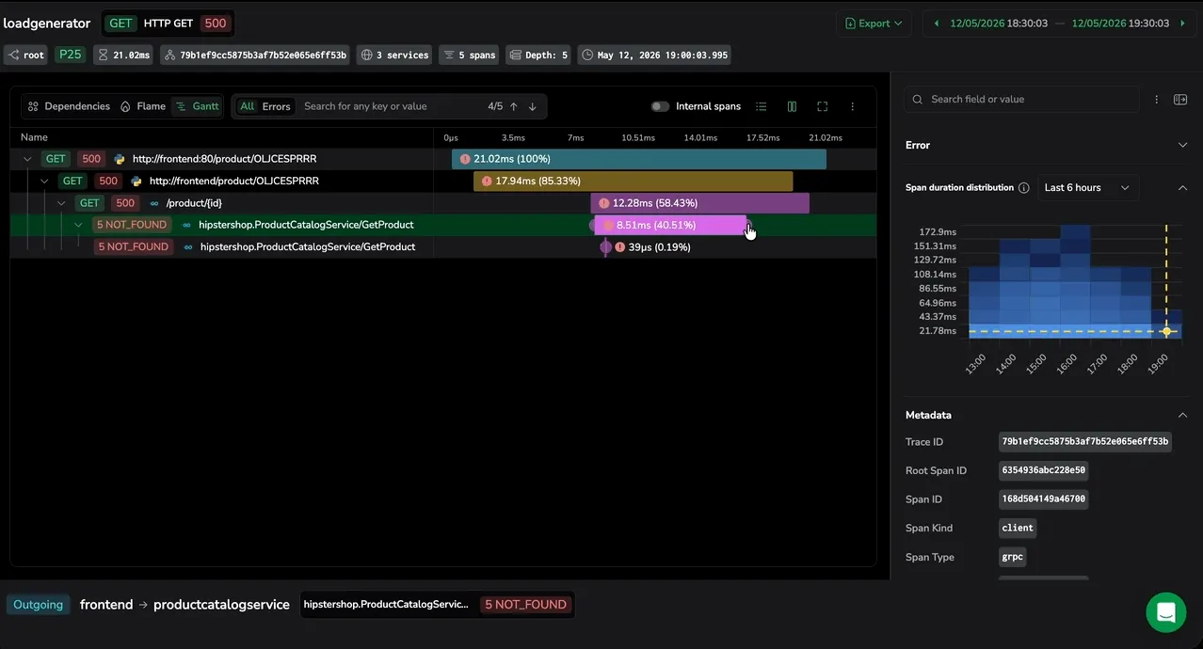The image size is (1203, 649).
Task: Click the Span Type value grpc
Action: tap(1012, 557)
